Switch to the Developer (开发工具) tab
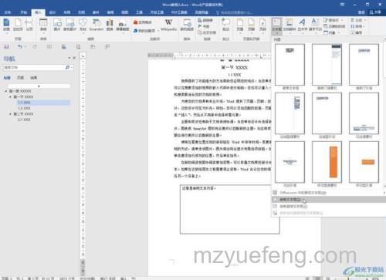Image resolution: width=386 pixels, height=280 pixels. point(157,12)
